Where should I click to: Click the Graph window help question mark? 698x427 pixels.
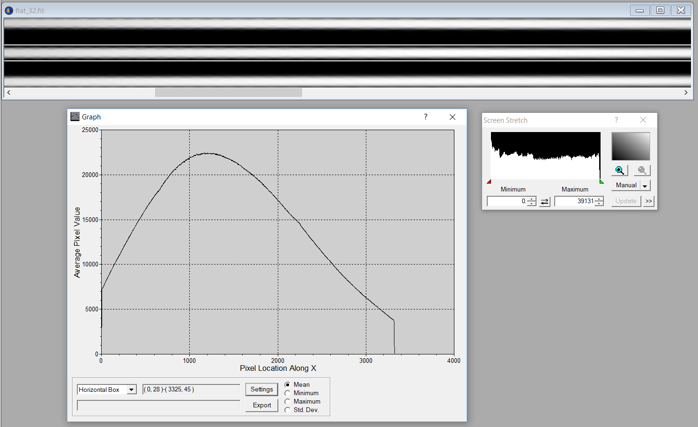coord(425,117)
